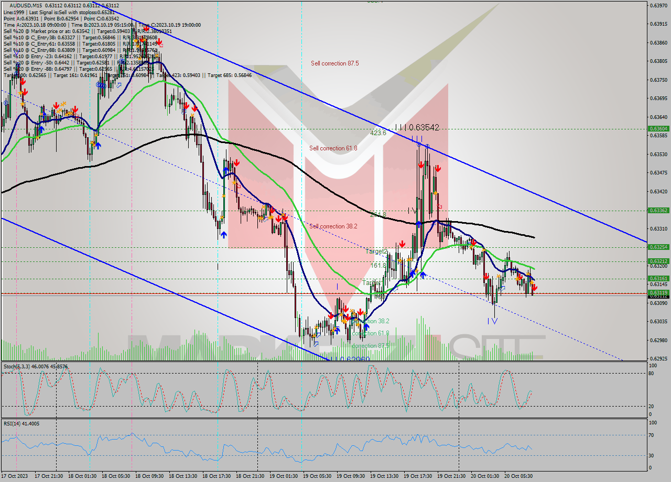Click the 0.63530 price axis value
The height and width of the screenshot is (482, 671).
(658, 154)
